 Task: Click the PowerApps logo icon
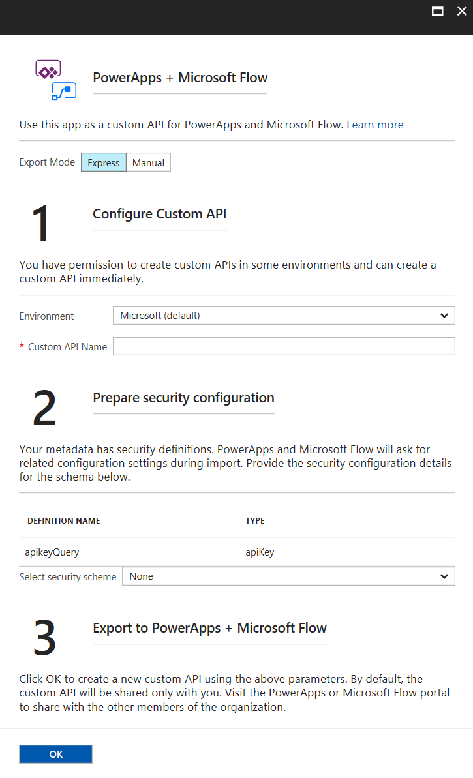(x=48, y=70)
